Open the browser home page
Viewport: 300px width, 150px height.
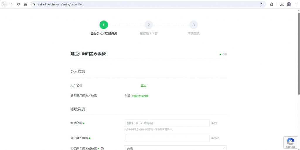pos(25,4)
